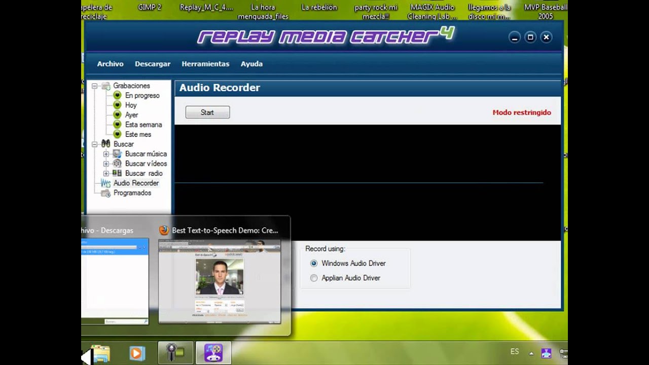The image size is (649, 365).
Task: Click the ES language indicator in tray
Action: 515,351
